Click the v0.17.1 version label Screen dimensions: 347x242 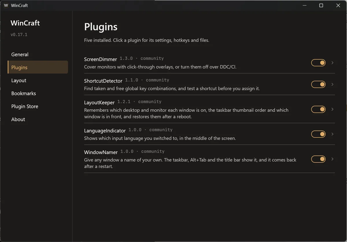coord(19,35)
